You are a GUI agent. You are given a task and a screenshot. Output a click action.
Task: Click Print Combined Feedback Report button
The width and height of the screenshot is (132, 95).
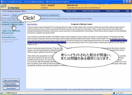[11, 85]
